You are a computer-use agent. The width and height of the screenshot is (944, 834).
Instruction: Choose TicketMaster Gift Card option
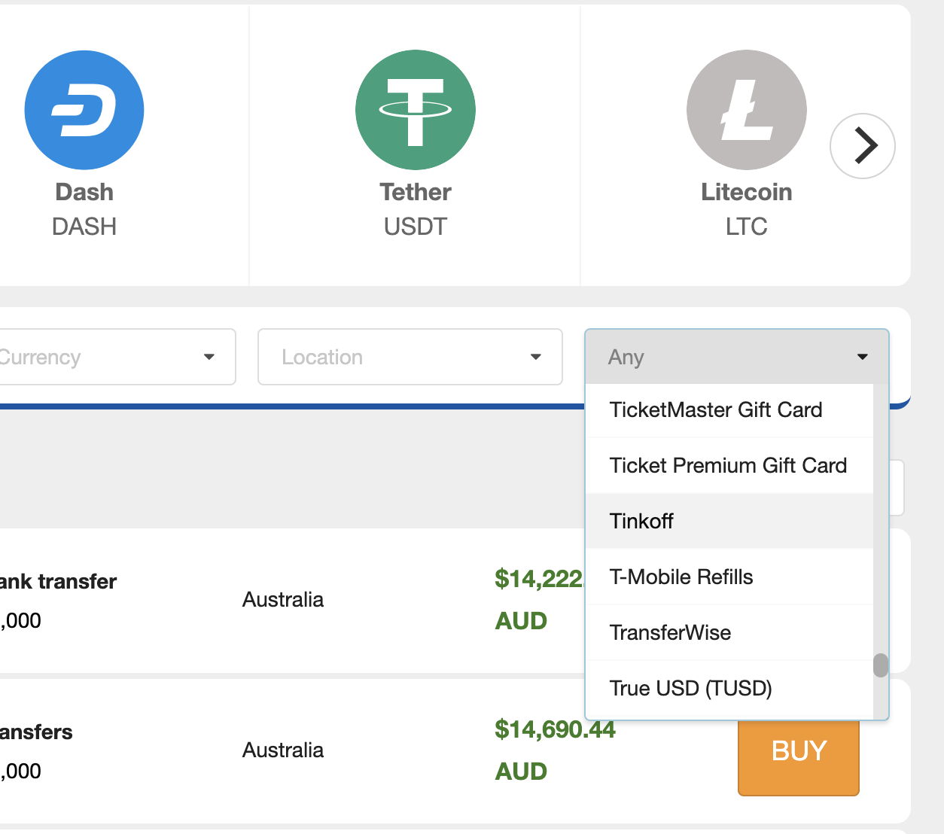coord(729,410)
